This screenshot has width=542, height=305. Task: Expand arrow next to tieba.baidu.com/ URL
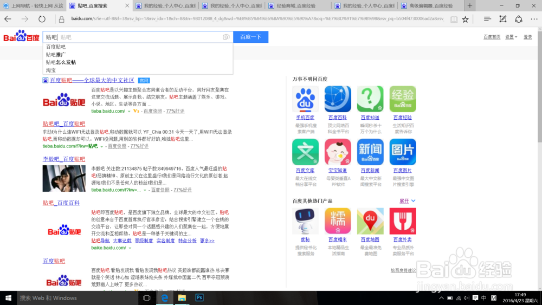pos(129,111)
